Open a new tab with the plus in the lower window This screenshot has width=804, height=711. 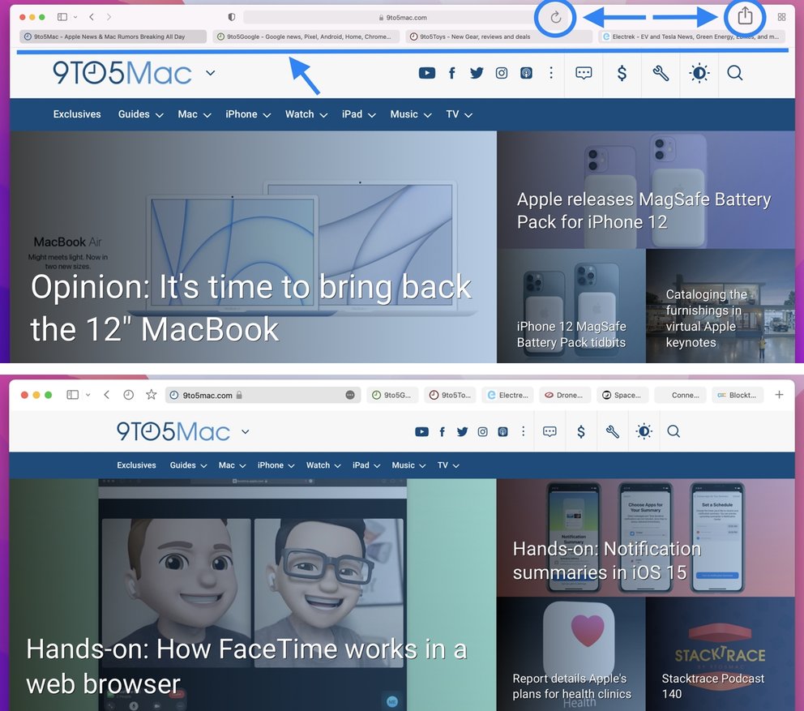(779, 395)
